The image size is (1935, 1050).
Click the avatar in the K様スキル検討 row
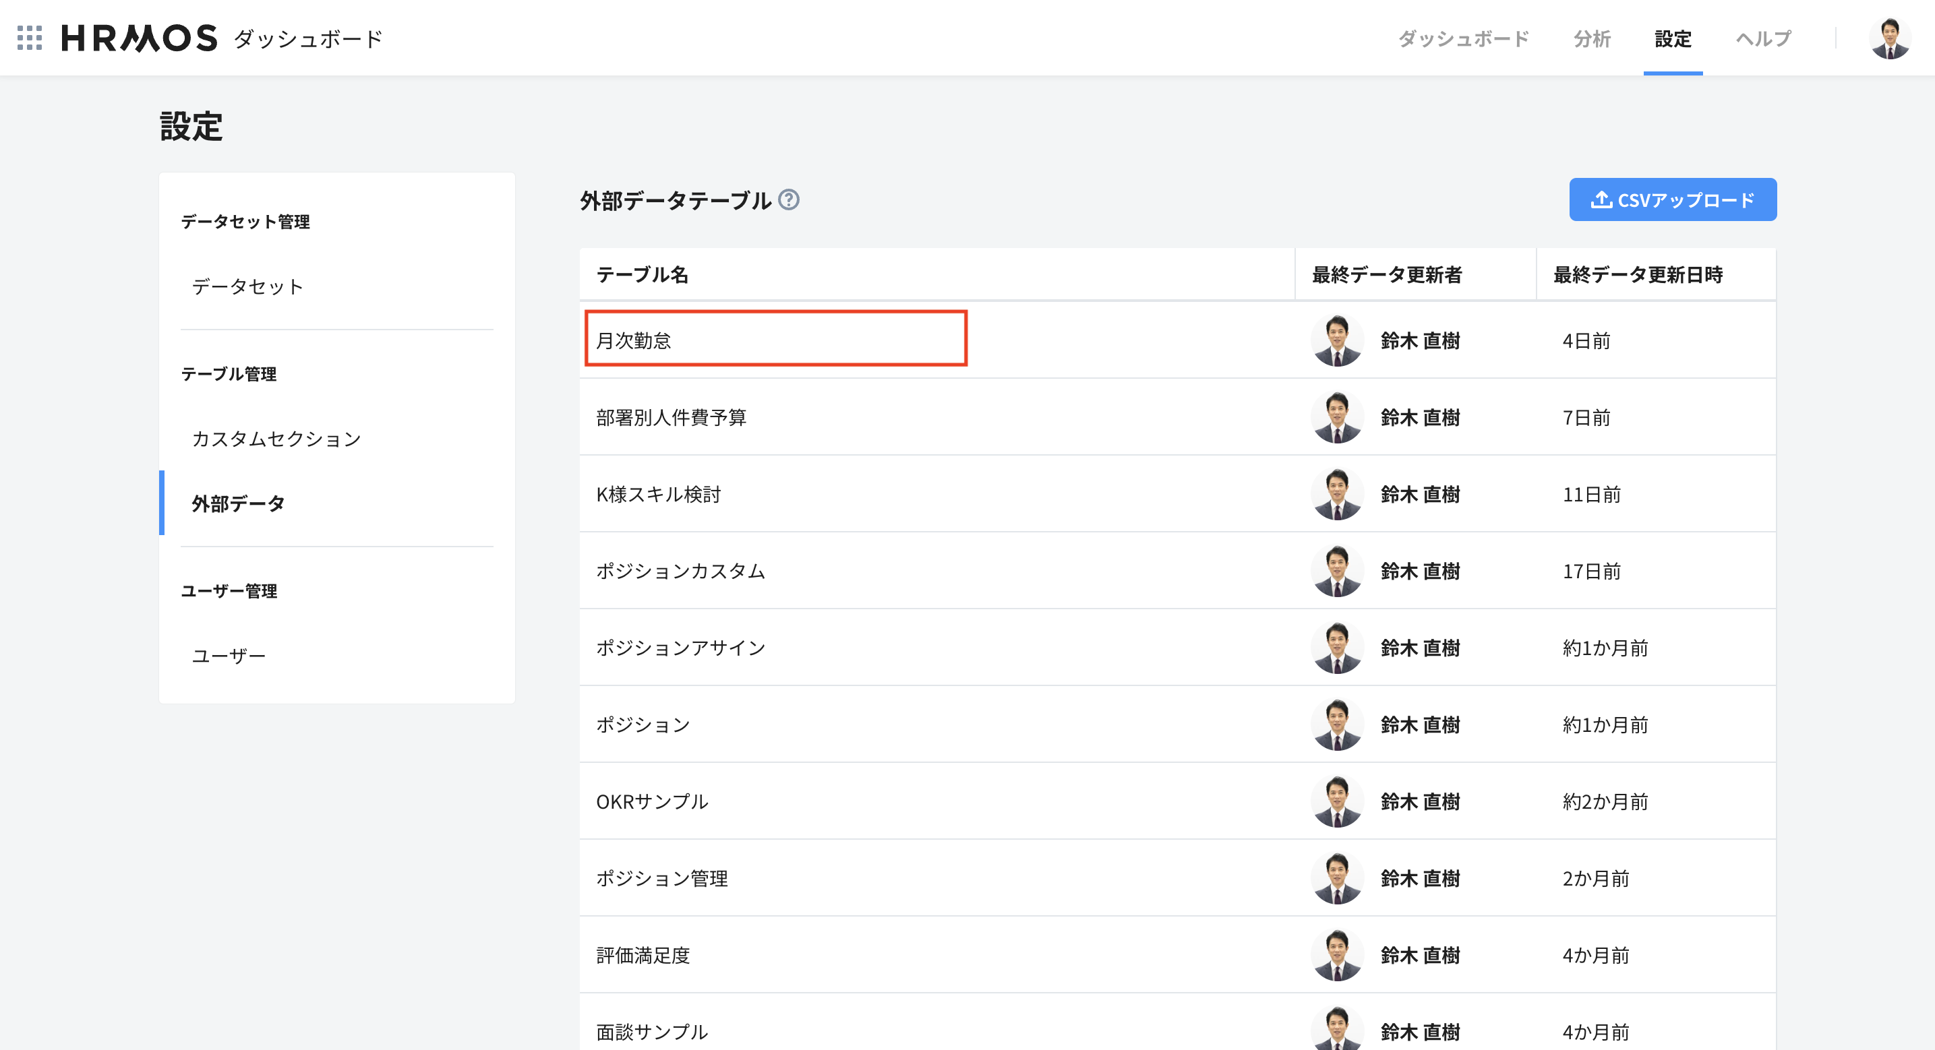click(x=1336, y=494)
